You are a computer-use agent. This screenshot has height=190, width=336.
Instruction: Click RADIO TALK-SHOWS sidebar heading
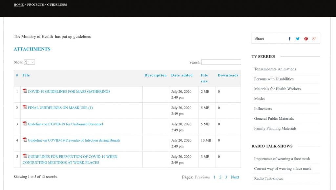coord(272,146)
